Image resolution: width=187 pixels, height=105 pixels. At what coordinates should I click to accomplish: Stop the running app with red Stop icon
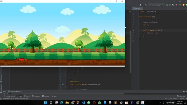[x=176, y=5]
